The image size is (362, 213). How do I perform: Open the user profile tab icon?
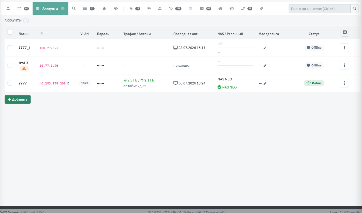coord(8,9)
